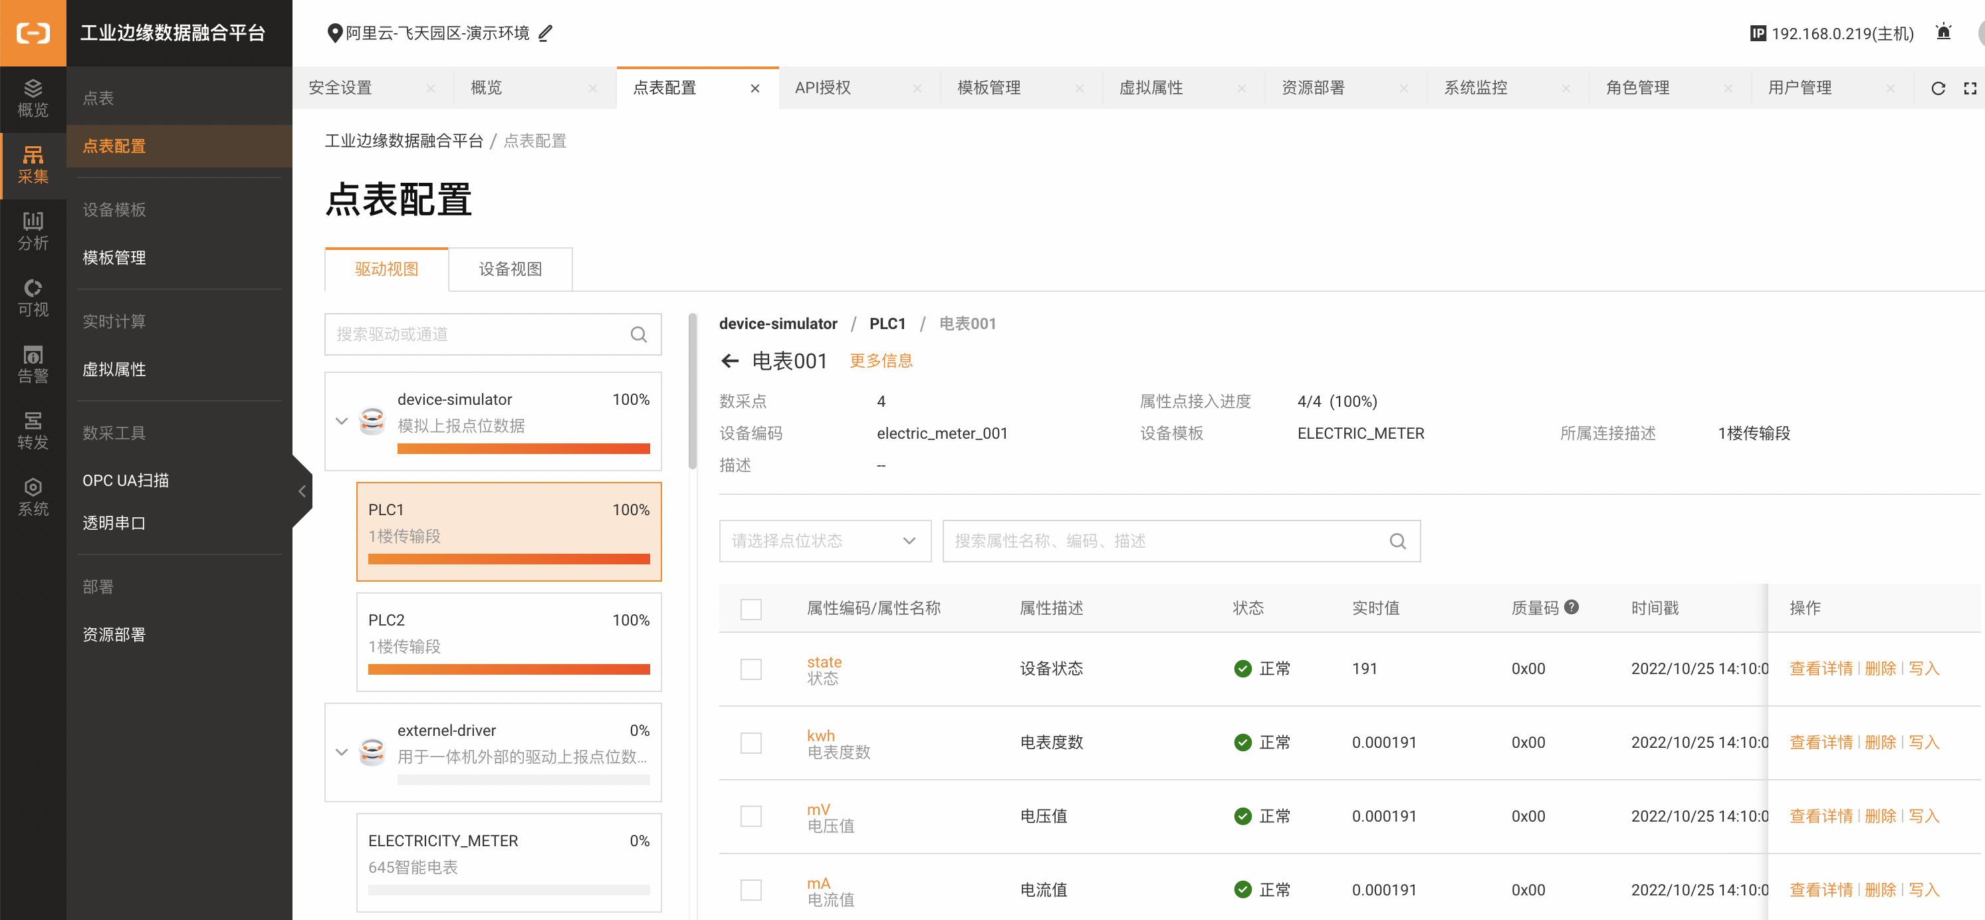Image resolution: width=1985 pixels, height=920 pixels.
Task: Open 更多信息 link for 电表001
Action: point(881,360)
